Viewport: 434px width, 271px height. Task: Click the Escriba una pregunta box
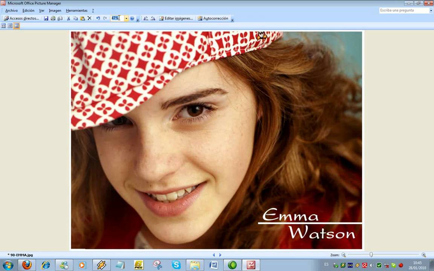tap(404, 10)
